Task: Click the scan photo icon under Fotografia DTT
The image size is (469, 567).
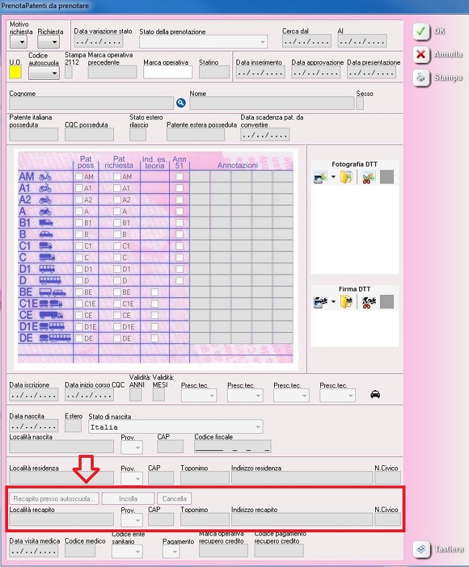Action: [x=319, y=178]
